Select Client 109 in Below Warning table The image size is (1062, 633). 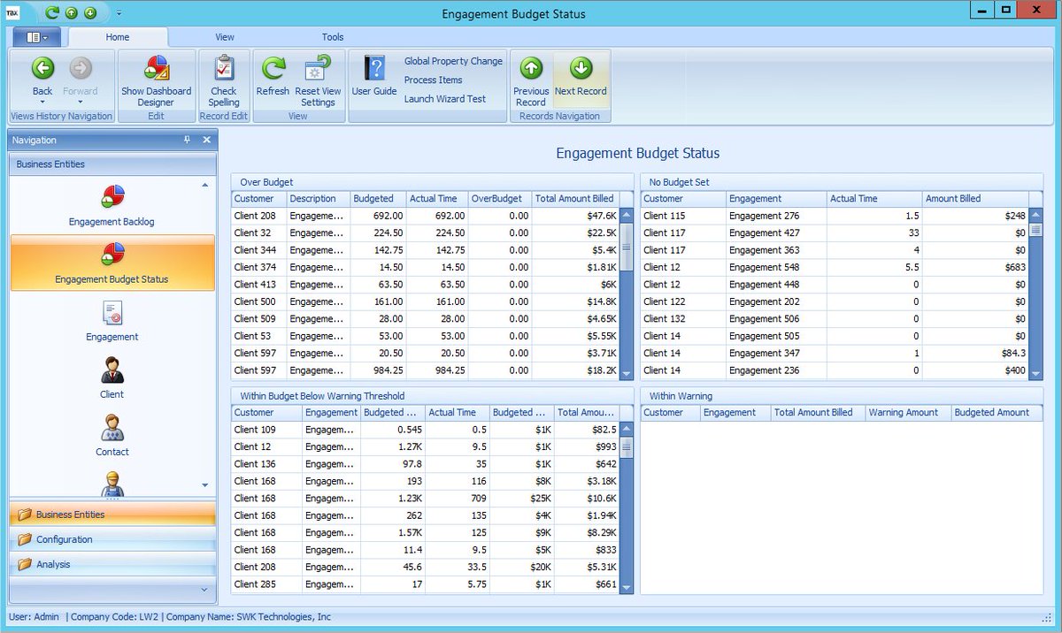coord(266,430)
